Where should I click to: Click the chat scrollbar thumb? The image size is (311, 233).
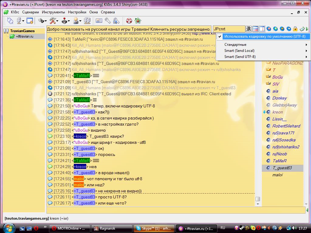(258, 199)
